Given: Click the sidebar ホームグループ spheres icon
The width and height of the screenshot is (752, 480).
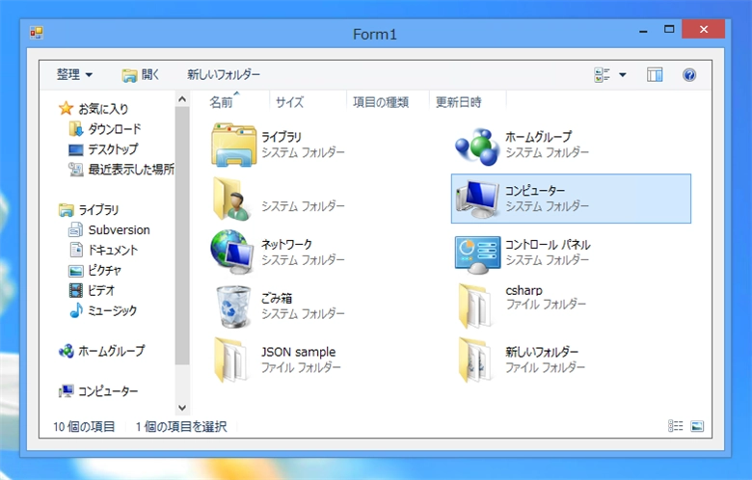Looking at the screenshot, I should 67,351.
